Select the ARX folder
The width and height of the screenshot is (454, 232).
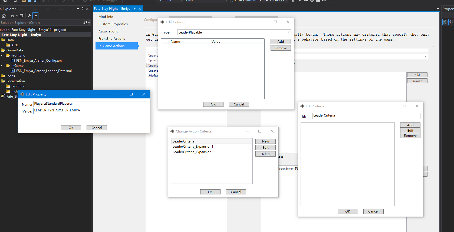pos(15,45)
